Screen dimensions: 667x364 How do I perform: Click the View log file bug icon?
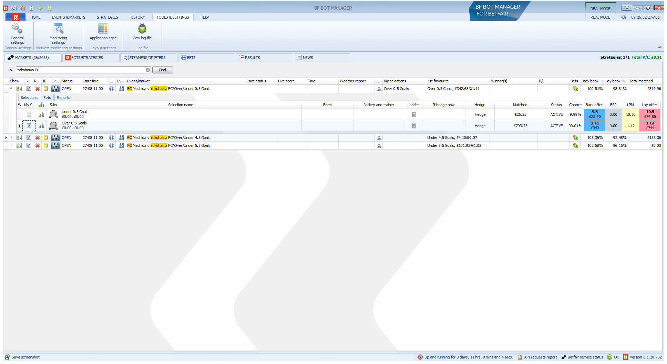tap(142, 29)
